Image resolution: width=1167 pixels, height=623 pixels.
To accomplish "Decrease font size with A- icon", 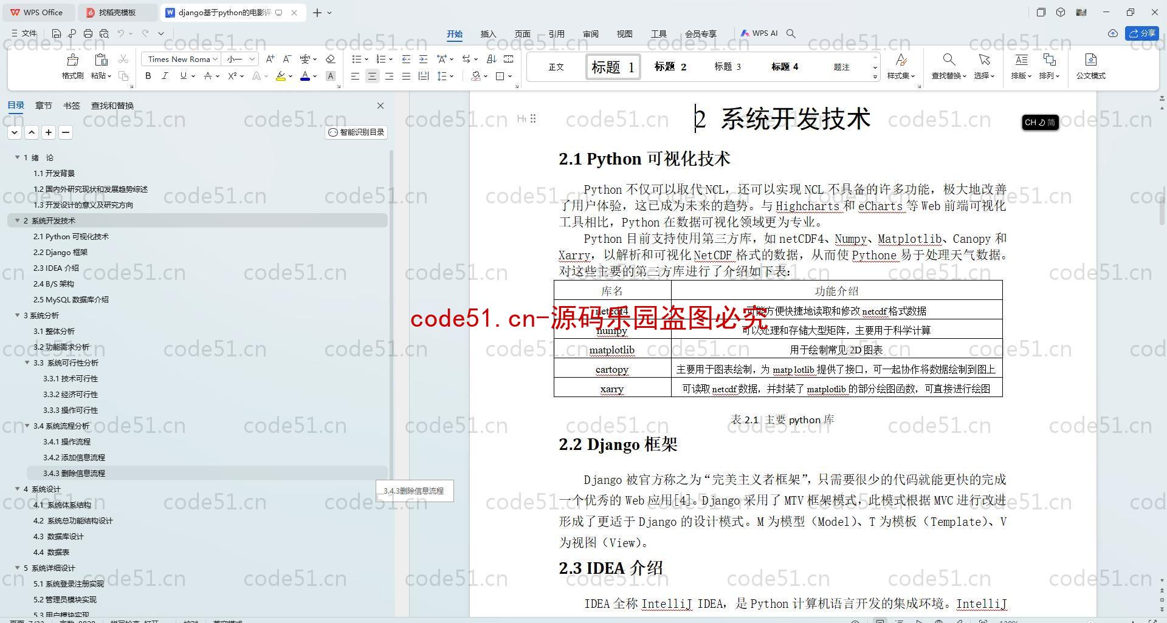I will coord(287,59).
